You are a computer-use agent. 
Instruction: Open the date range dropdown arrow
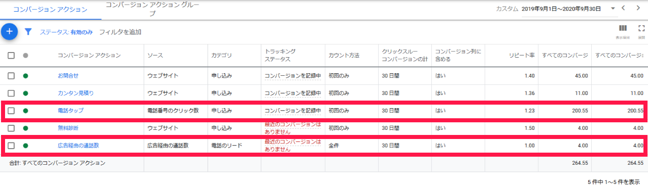click(x=613, y=9)
